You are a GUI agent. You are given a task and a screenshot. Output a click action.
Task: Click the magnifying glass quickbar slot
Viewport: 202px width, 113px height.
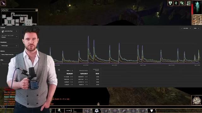(60, 110)
